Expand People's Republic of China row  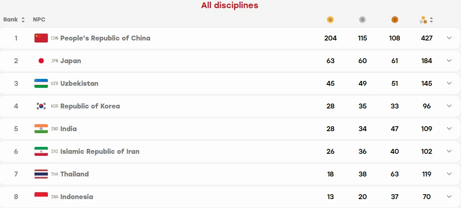pos(449,38)
